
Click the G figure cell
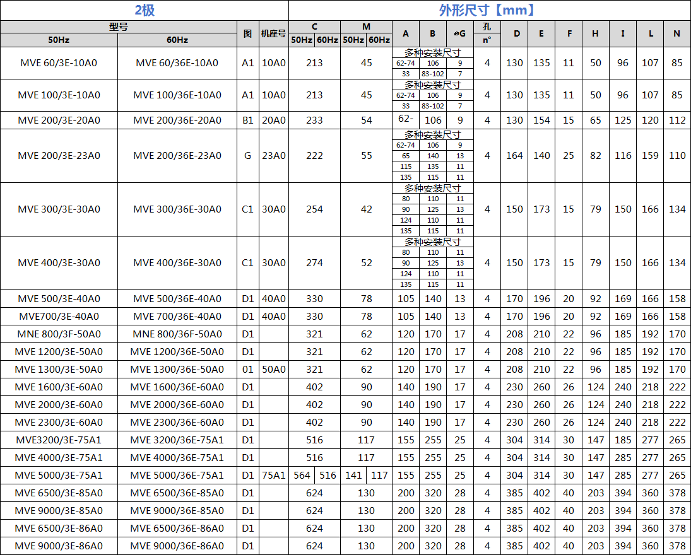click(247, 156)
